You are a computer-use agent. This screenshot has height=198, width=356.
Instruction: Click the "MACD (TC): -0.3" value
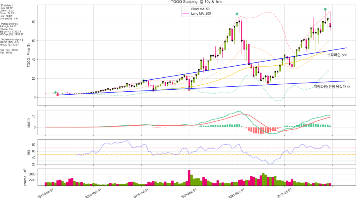pos(9,42)
